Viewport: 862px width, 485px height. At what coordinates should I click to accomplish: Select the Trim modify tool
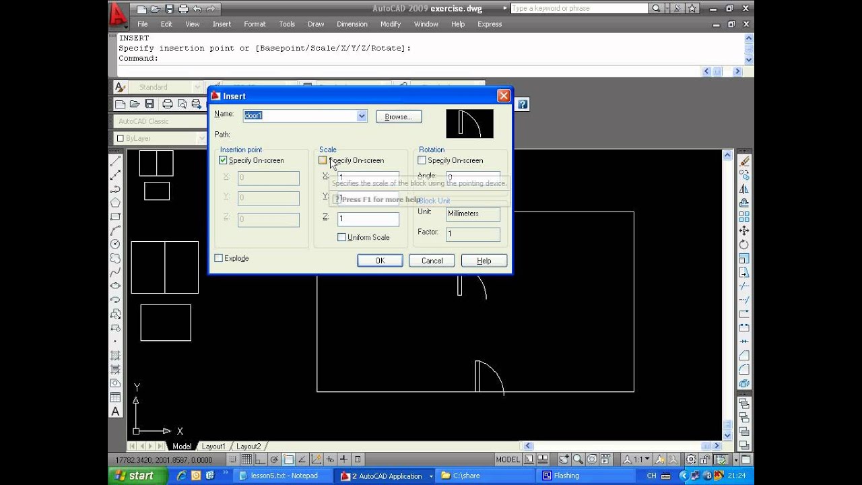[x=744, y=286]
